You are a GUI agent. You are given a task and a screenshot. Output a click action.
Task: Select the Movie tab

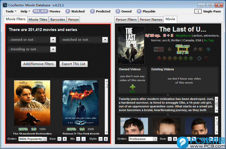pos(170,19)
